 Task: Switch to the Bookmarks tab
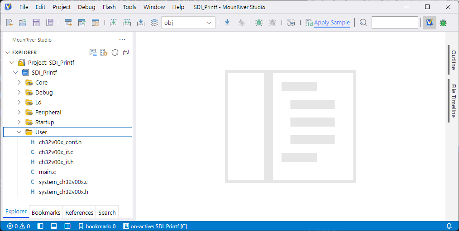(46, 212)
